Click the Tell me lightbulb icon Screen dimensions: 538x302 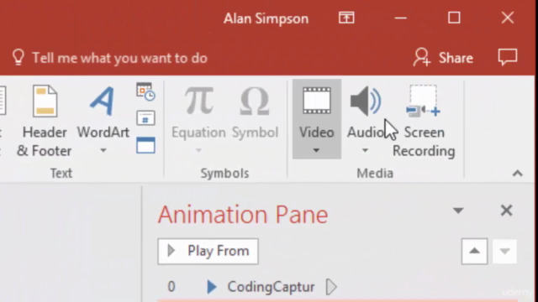[18, 57]
